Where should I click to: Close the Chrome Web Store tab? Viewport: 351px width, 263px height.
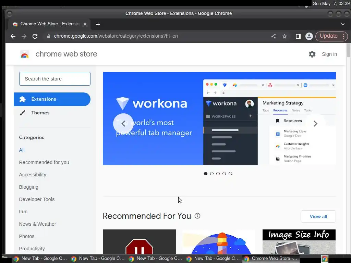(x=85, y=24)
